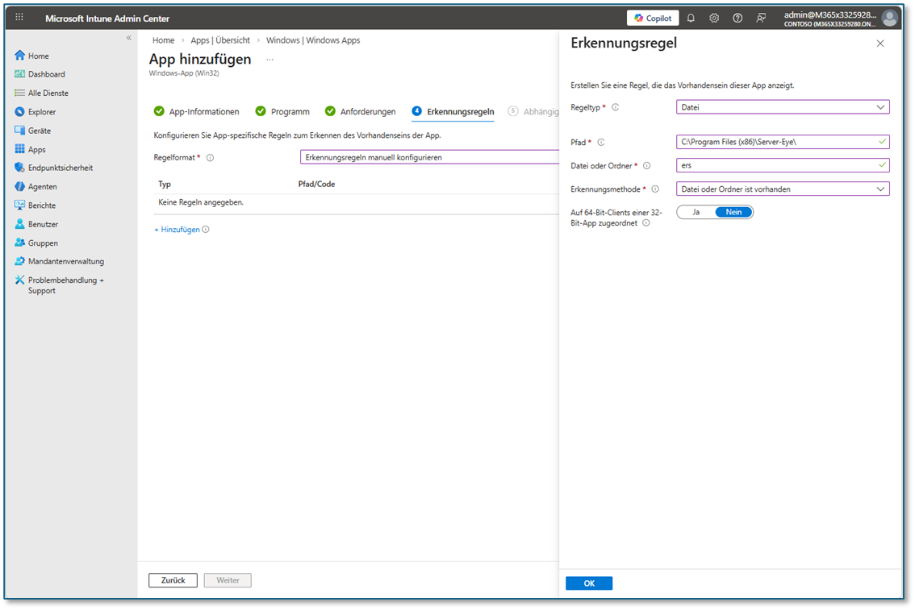This screenshot has width=915, height=610.
Task: Click the Agenten sidebar icon
Action: (x=20, y=186)
